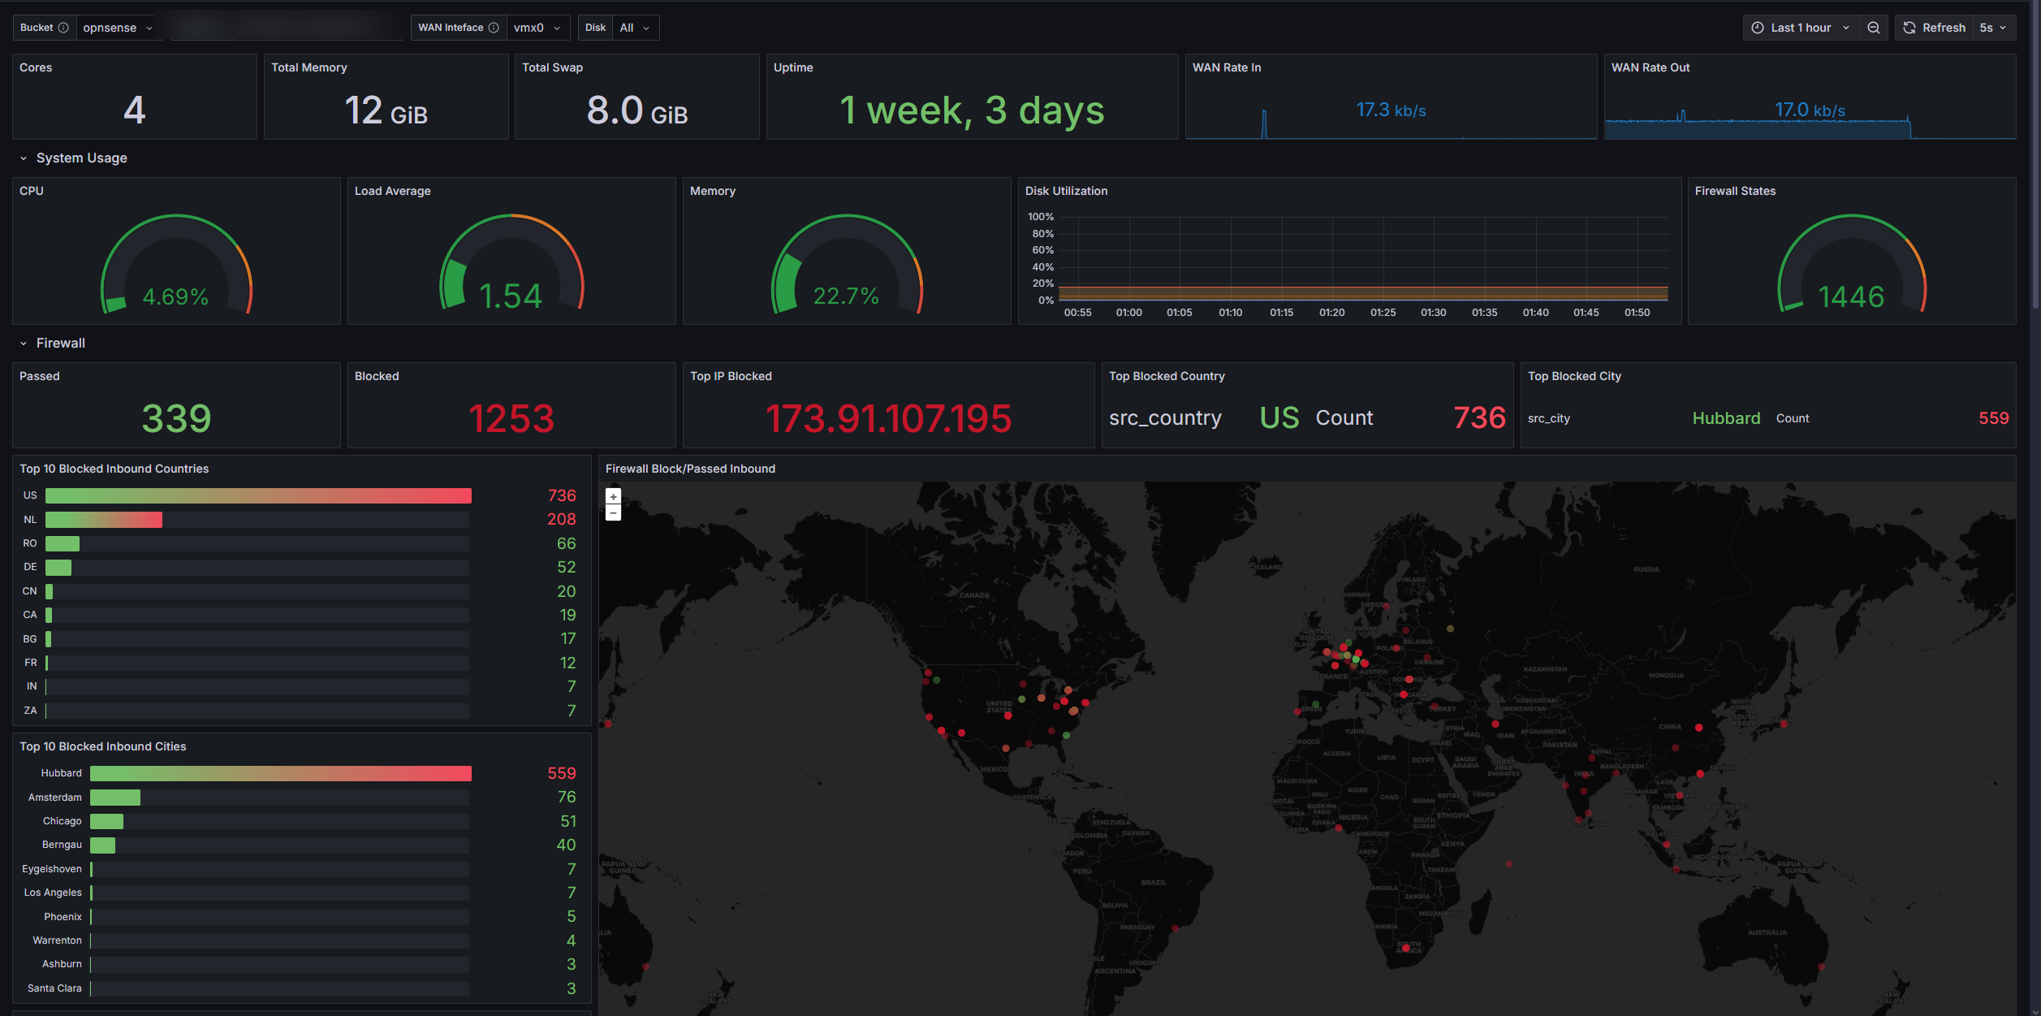Viewport: 2041px width, 1016px height.
Task: Click the Passed panel title
Action: coord(40,376)
